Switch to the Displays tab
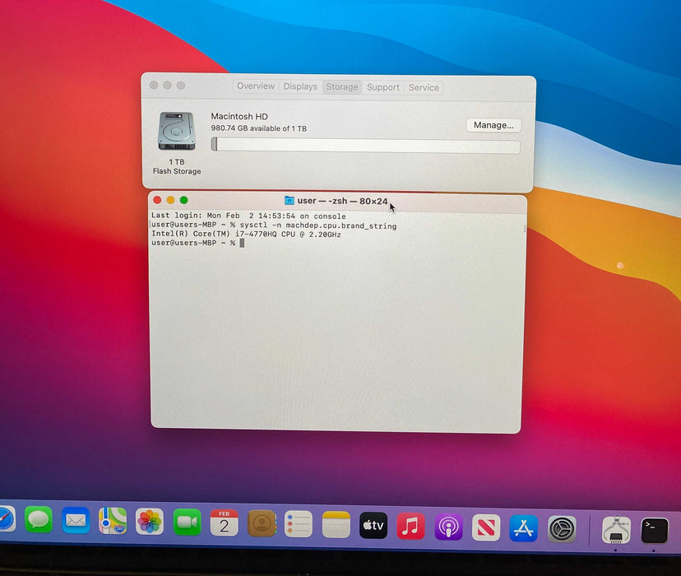Image resolution: width=681 pixels, height=576 pixels. (x=300, y=86)
